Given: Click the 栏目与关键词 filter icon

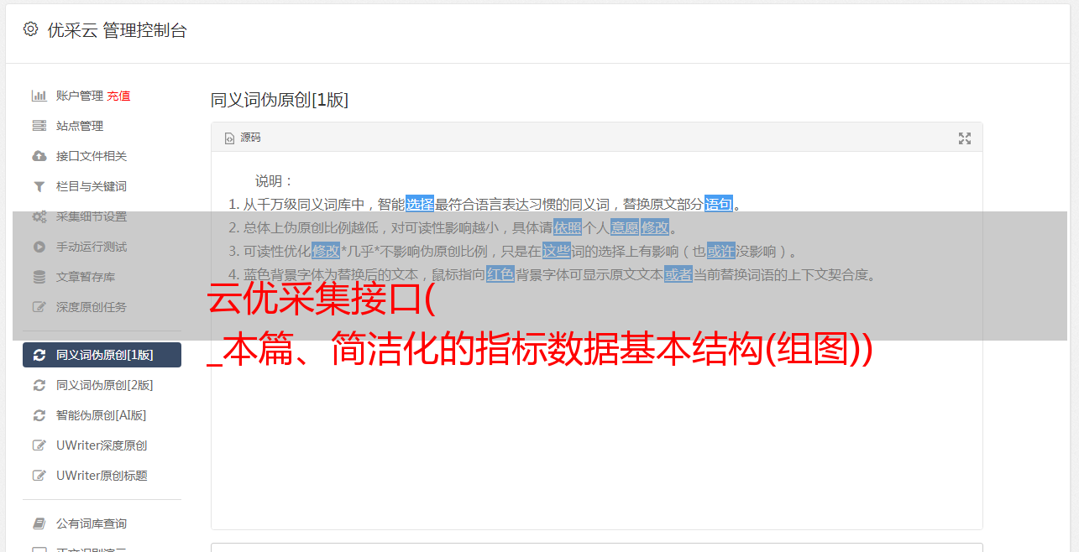Looking at the screenshot, I should [x=39, y=186].
